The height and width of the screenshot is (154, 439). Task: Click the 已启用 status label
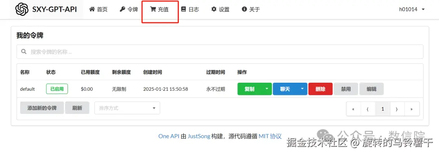(57, 89)
